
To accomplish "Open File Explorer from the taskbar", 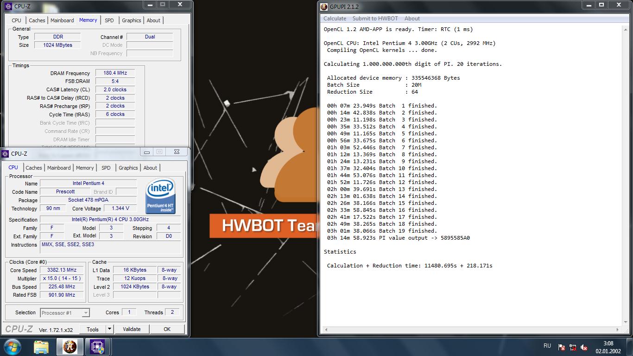I will coord(41,347).
